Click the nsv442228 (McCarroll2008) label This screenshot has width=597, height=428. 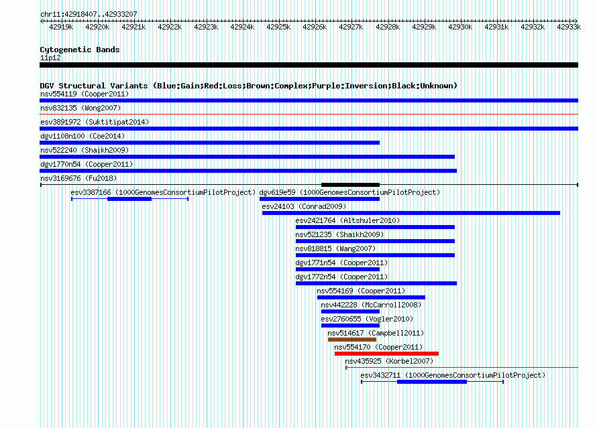371,305
